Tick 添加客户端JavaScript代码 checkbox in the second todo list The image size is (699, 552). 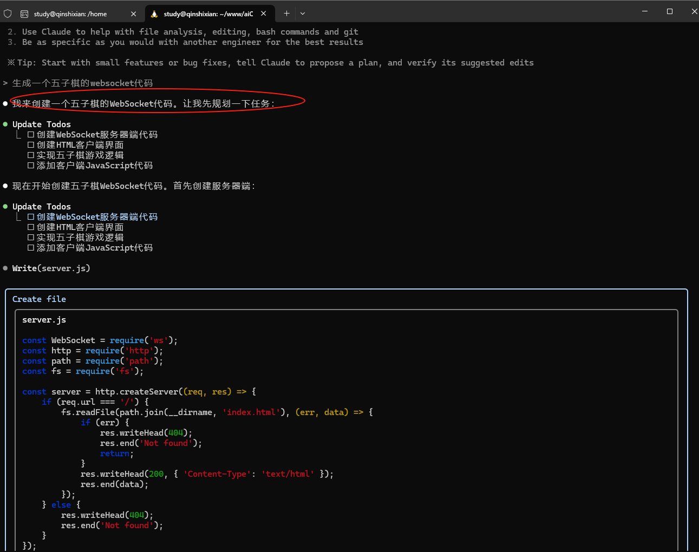tap(31, 248)
